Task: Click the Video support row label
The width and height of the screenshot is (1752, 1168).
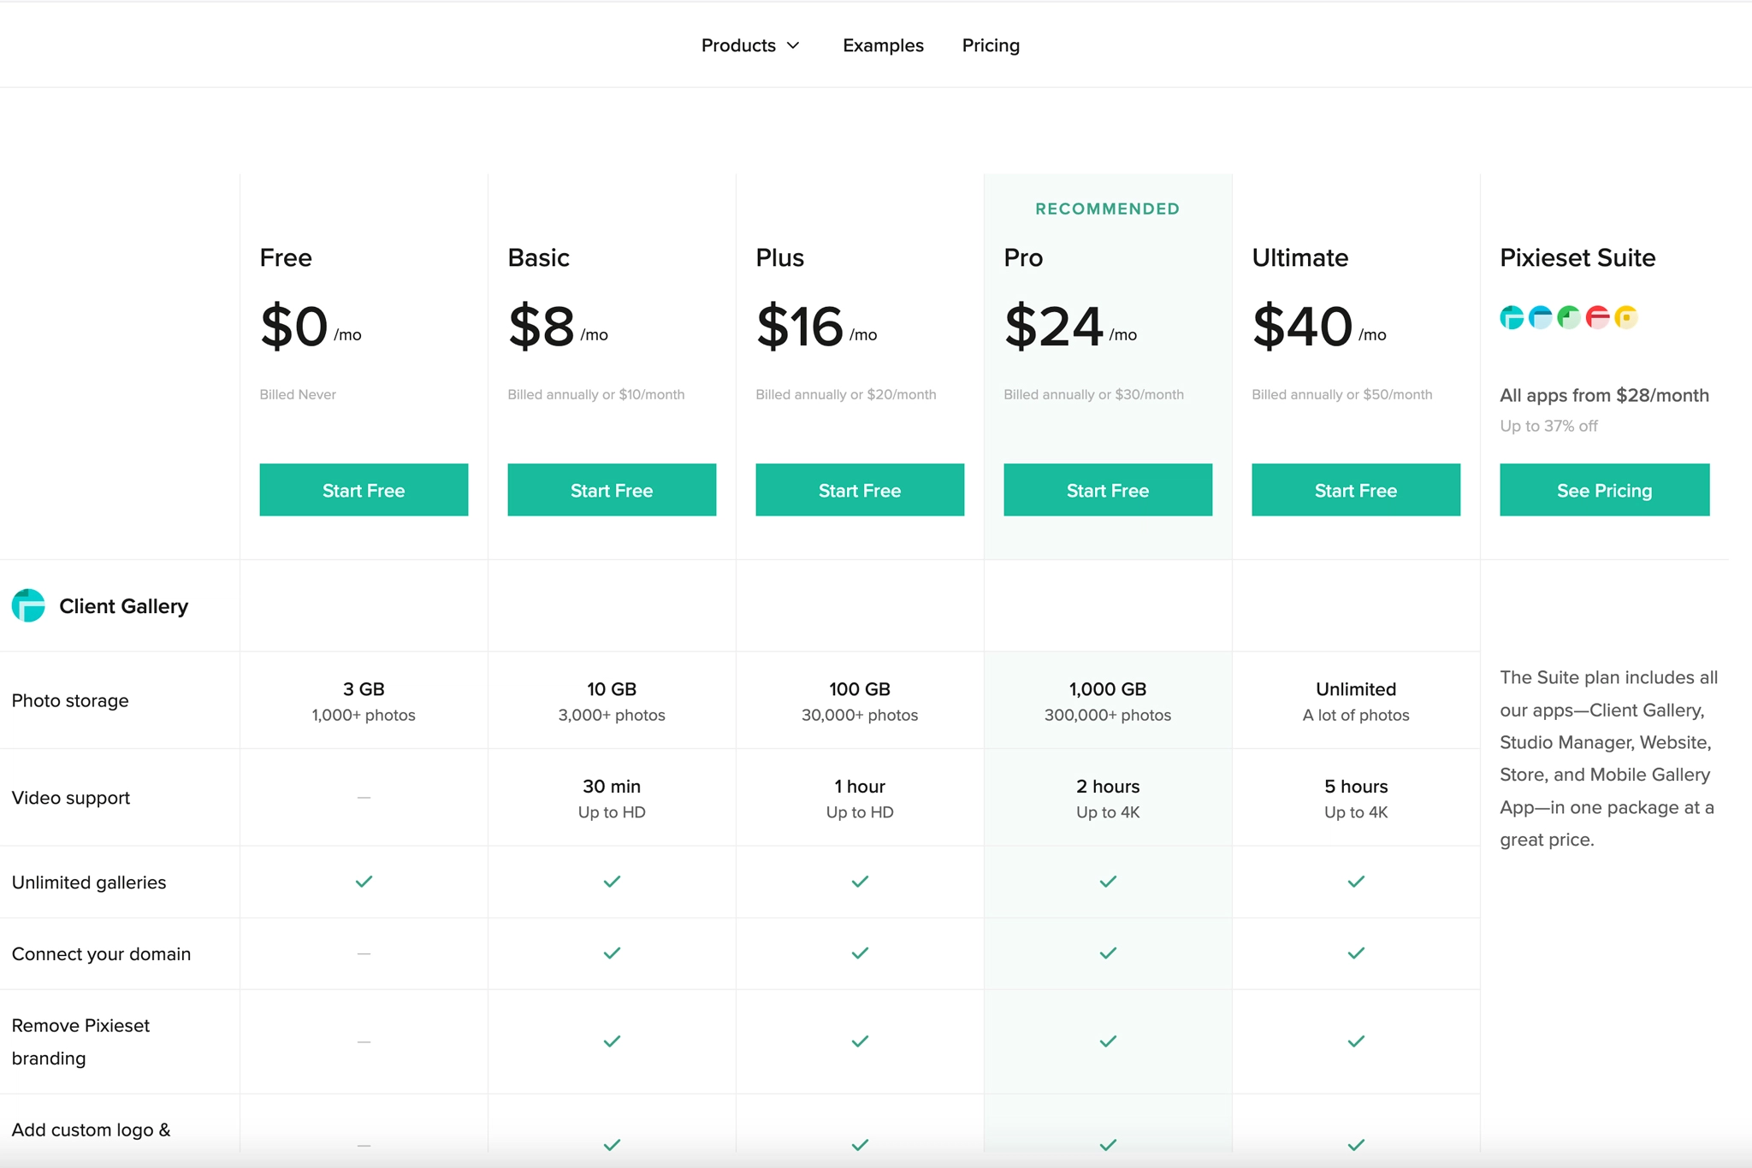Action: click(71, 798)
